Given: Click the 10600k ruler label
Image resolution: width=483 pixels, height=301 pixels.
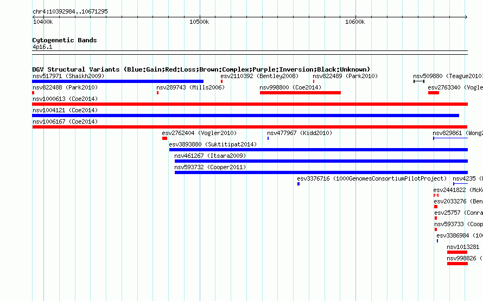Looking at the screenshot, I should tap(355, 22).
